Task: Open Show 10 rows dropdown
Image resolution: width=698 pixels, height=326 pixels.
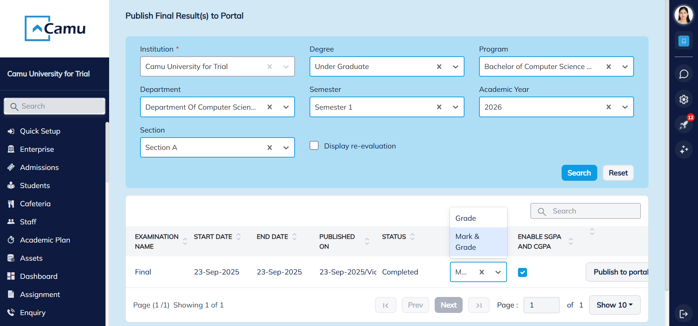Action: coord(614,305)
